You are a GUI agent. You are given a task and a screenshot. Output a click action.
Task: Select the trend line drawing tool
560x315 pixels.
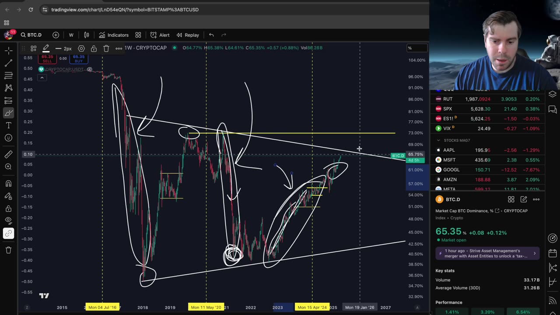pyautogui.click(x=8, y=63)
